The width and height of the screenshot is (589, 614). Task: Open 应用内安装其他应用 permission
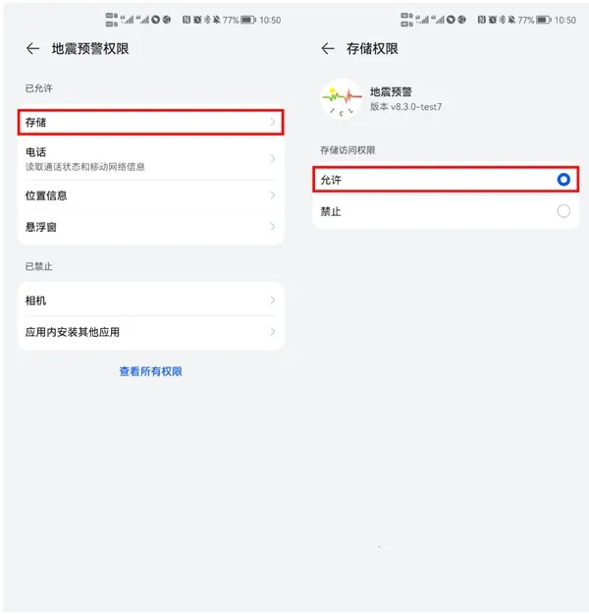[x=150, y=332]
